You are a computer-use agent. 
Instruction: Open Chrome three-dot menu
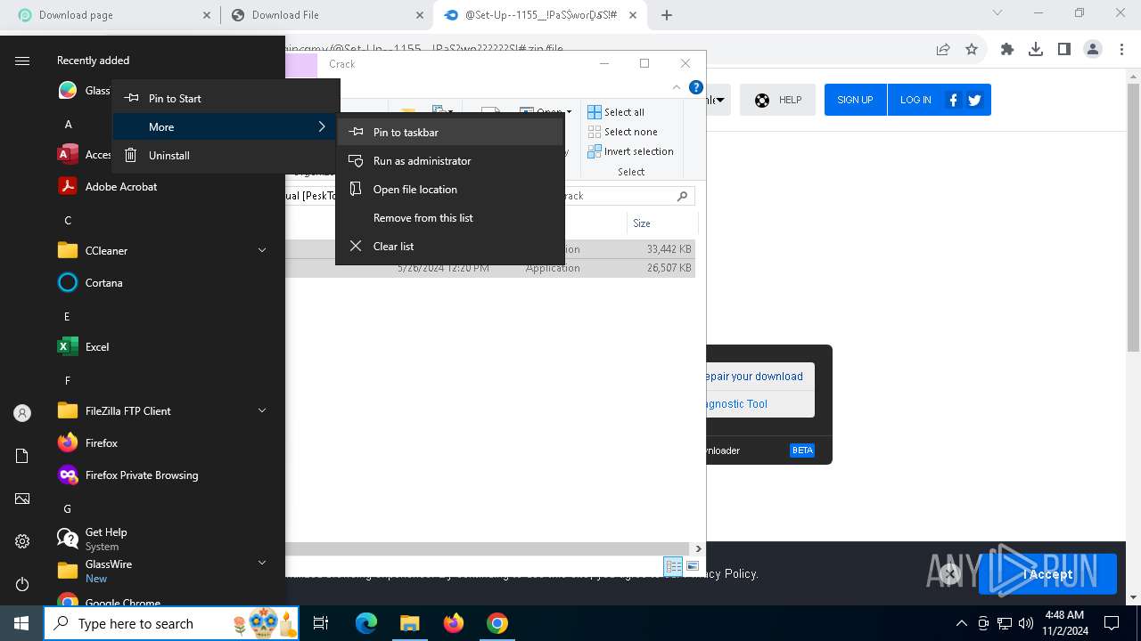(x=1121, y=50)
